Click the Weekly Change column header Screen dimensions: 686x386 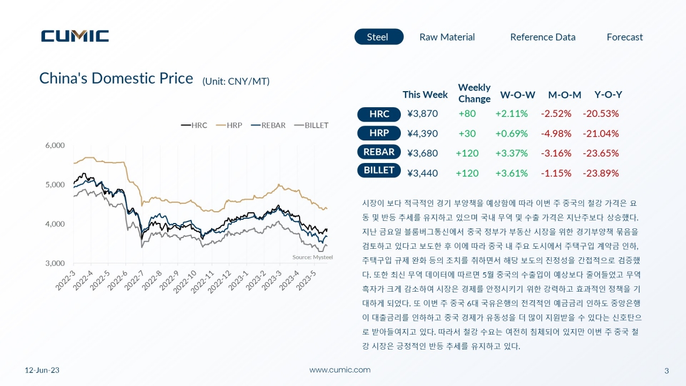coord(474,93)
